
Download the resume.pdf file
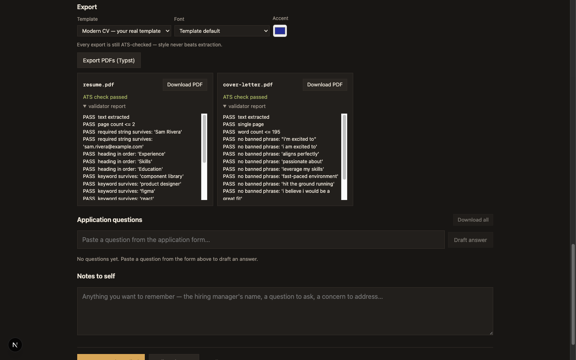(185, 84)
